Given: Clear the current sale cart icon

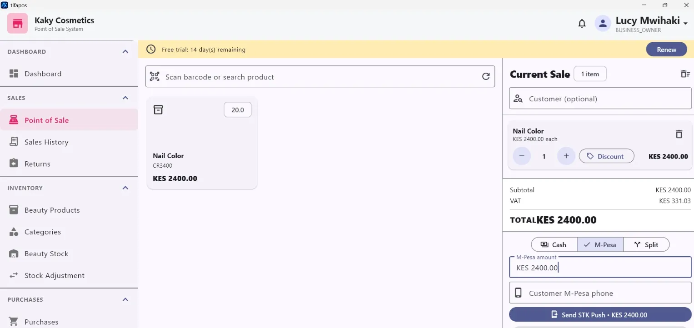Looking at the screenshot, I should click(x=685, y=74).
